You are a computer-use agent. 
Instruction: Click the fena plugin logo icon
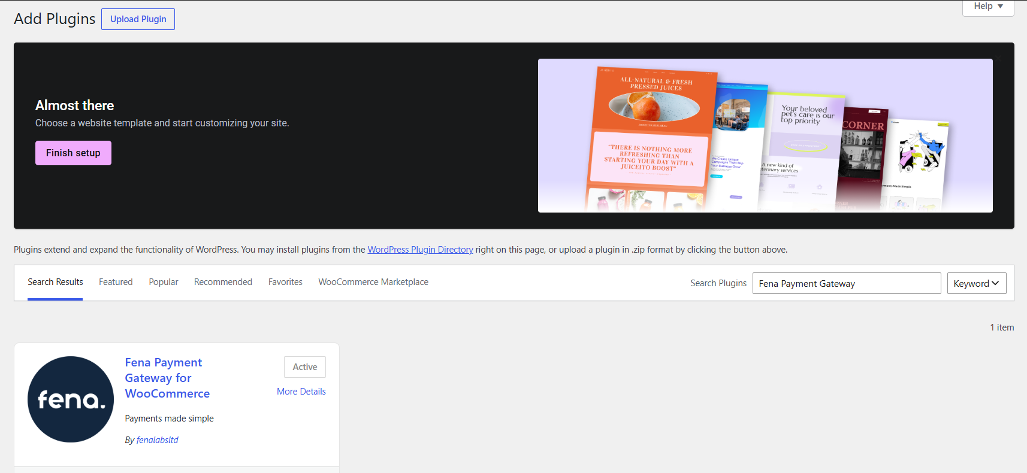[x=71, y=399]
